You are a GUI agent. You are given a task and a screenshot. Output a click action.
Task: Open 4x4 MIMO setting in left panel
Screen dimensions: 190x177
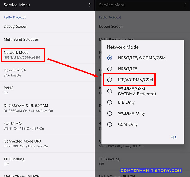pos(47,126)
